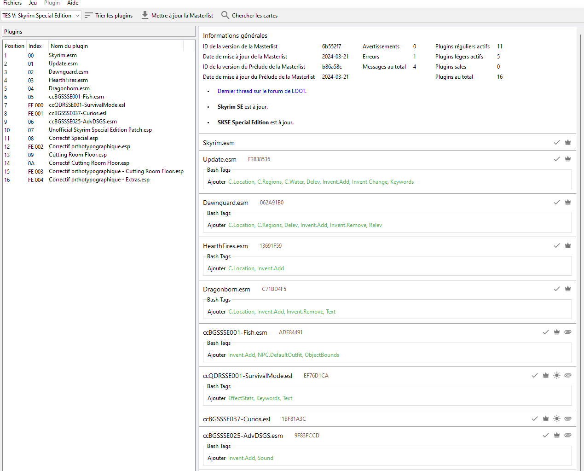Click the master crown icon on Skyrim.esm card
Viewport: 584px width, 471px height.
568,142
